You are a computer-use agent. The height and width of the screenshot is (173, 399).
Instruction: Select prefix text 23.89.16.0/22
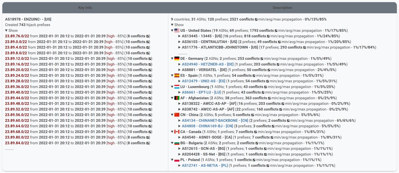coord(17,64)
